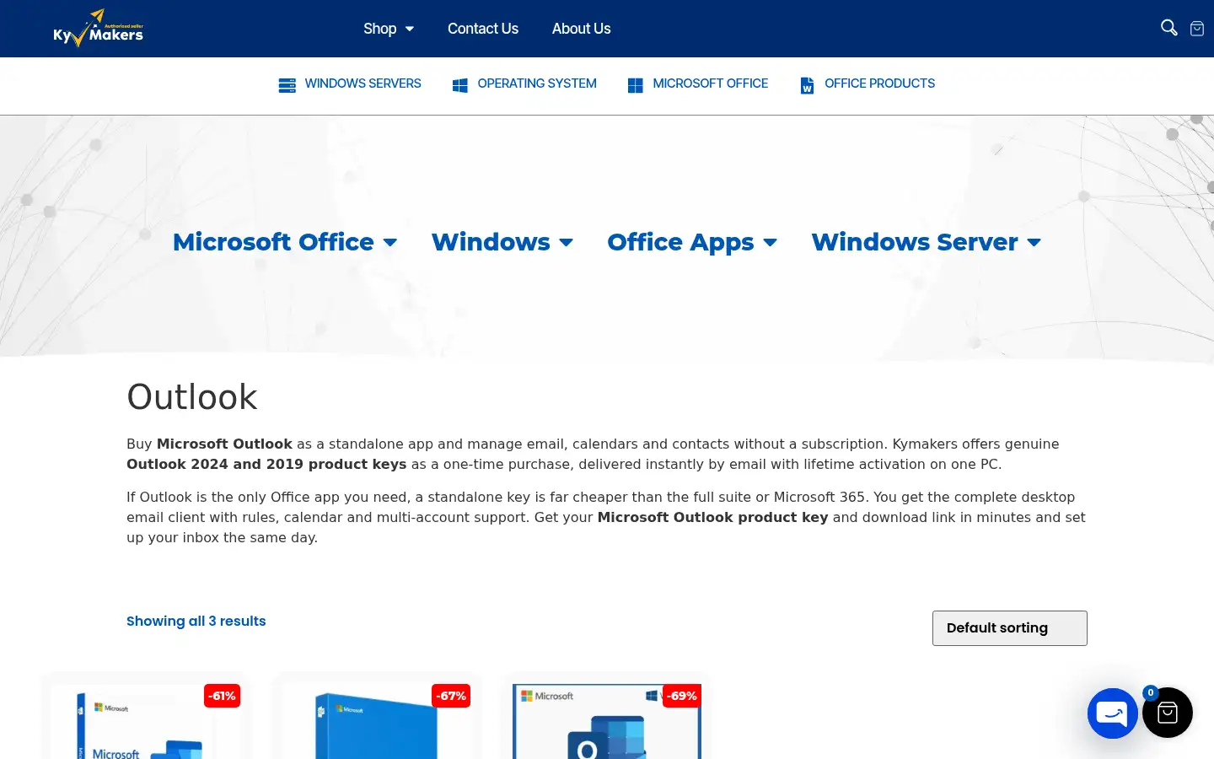Open the product with -67% badge
Screen dimensions: 1214x759
376,721
